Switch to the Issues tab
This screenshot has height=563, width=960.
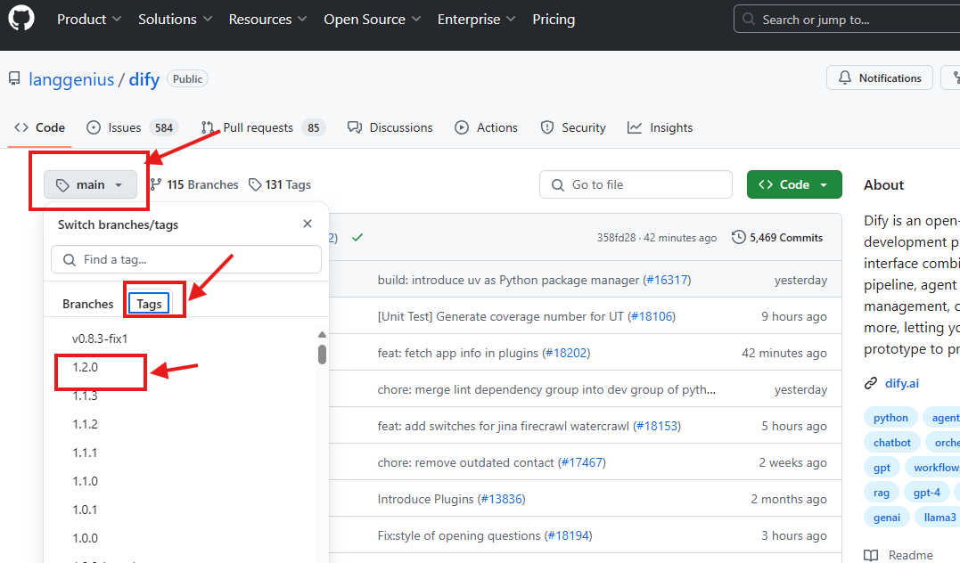[x=132, y=127]
